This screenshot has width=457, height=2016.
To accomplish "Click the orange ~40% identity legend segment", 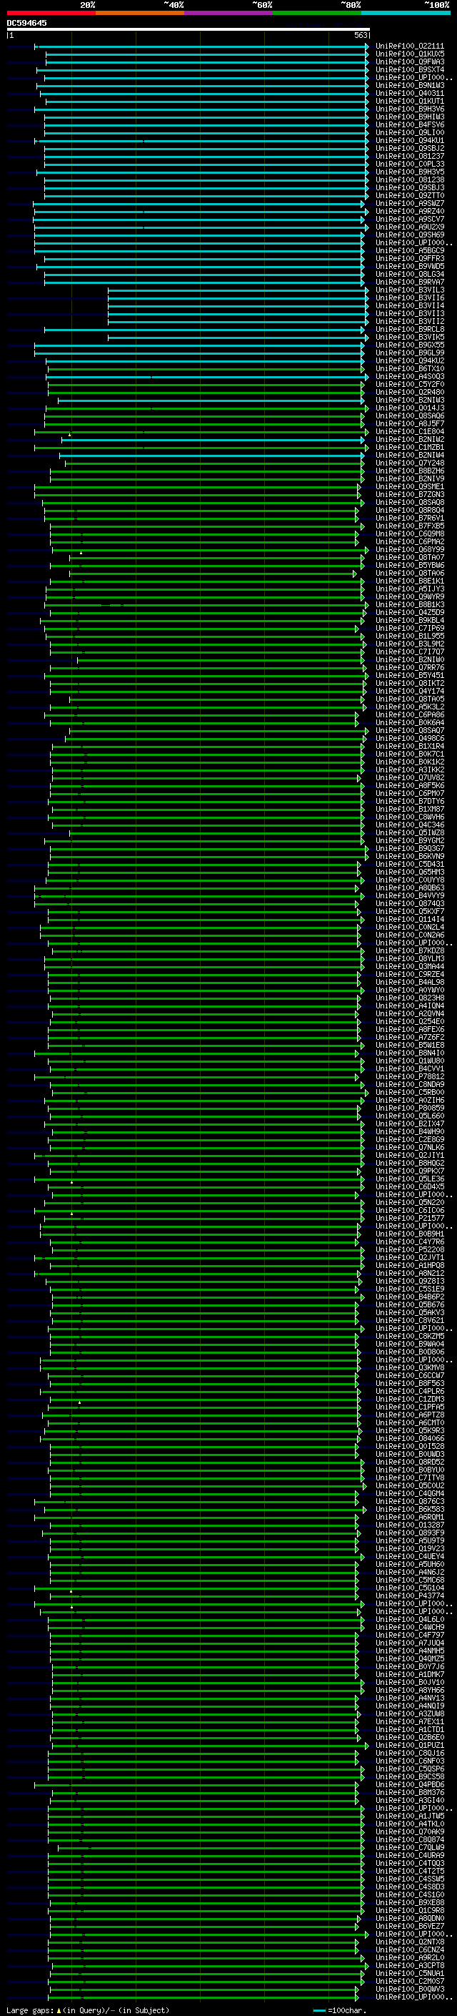I will [x=140, y=13].
